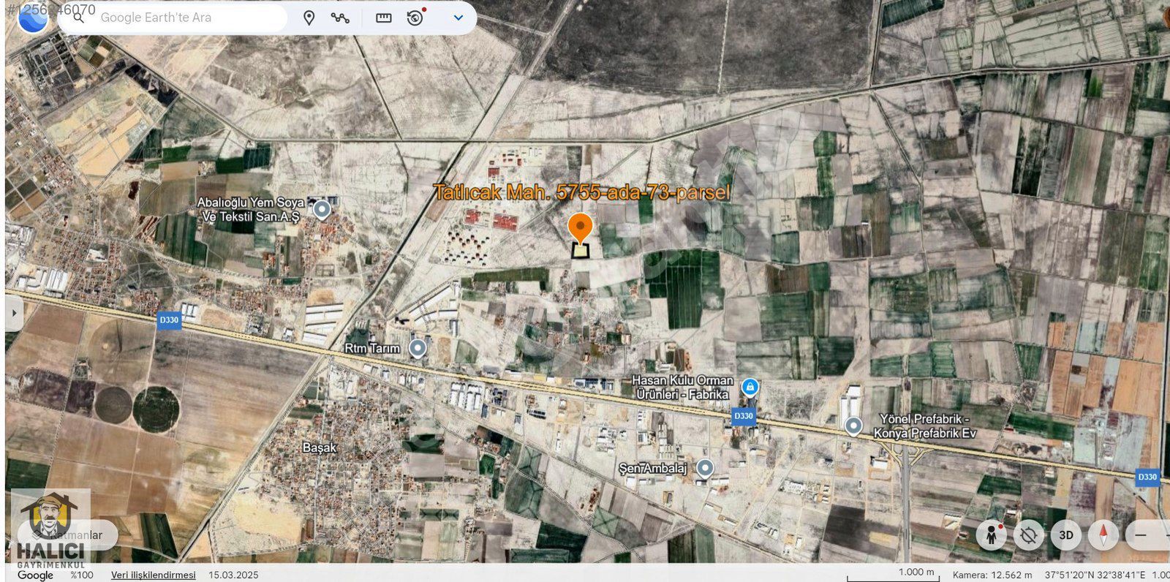Expand the left side panel arrow
This screenshot has width=1170, height=582.
coord(14,313)
